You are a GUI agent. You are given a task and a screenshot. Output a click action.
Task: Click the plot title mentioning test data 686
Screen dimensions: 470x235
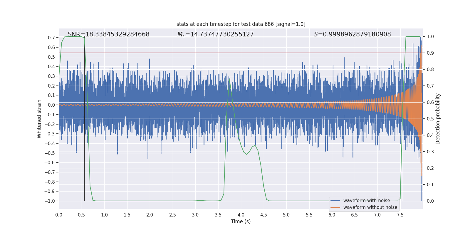(241, 24)
